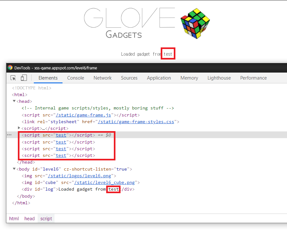Activate the inspect element picker icon

point(13,78)
